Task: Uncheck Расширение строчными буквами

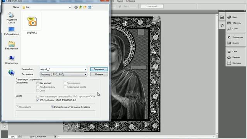Action: [x=52, y=107]
